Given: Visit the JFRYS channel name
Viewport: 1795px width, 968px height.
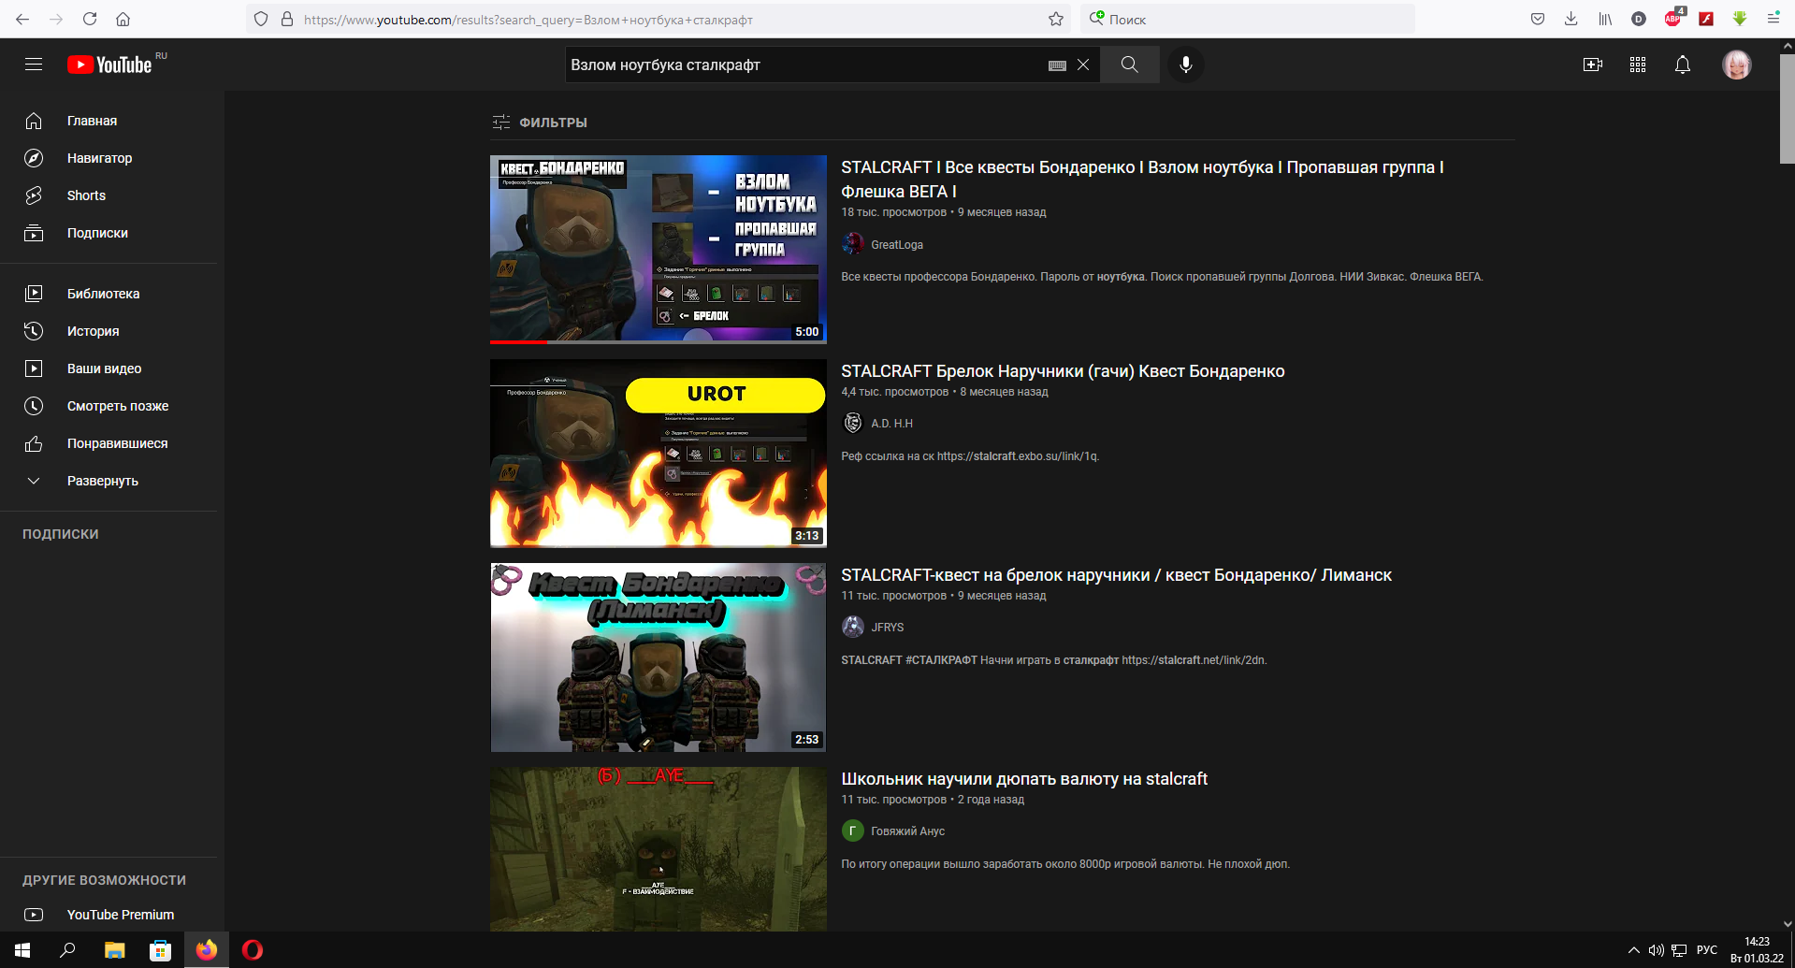Looking at the screenshot, I should click(x=888, y=628).
